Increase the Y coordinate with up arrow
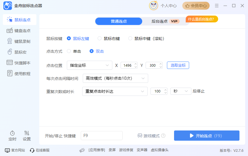The width and height of the screenshot is (248, 156). coord(161,64)
